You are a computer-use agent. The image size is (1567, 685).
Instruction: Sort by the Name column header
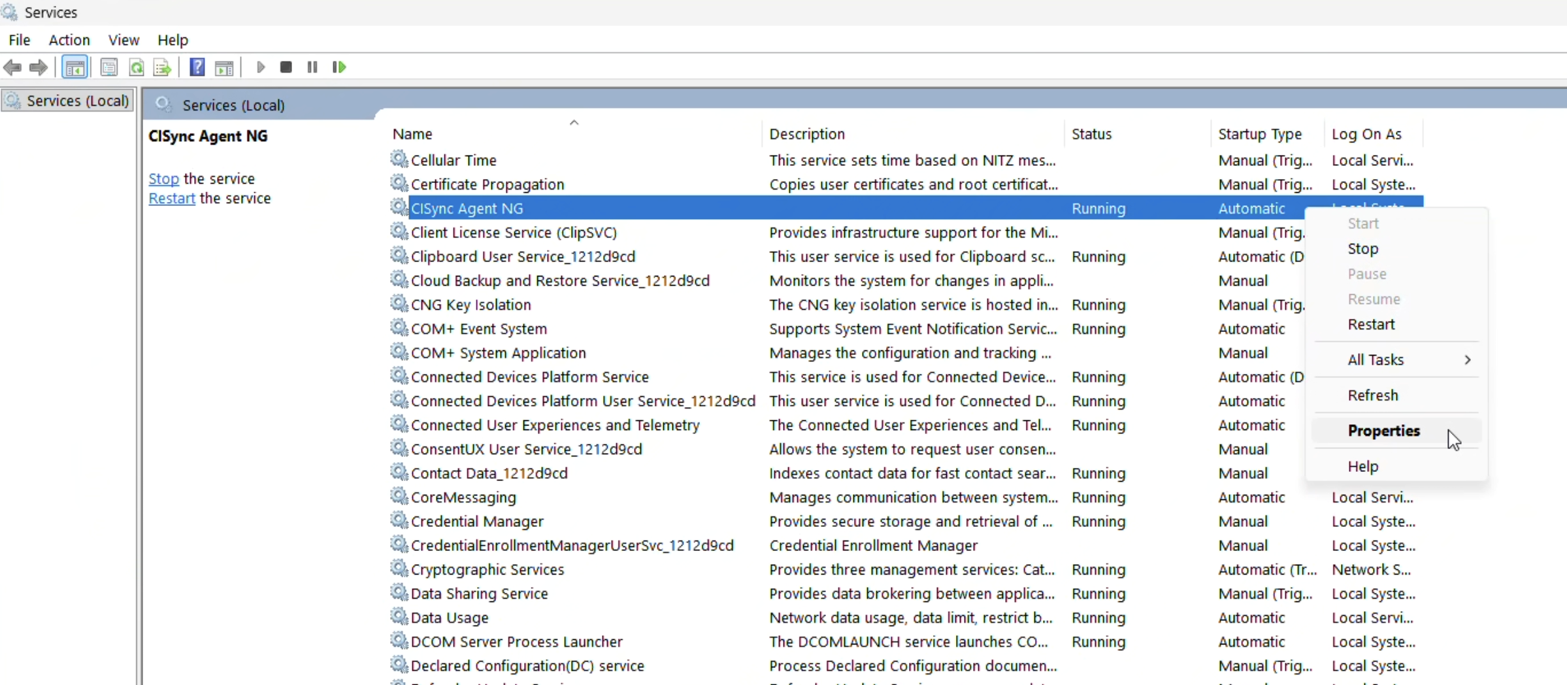[x=575, y=134]
